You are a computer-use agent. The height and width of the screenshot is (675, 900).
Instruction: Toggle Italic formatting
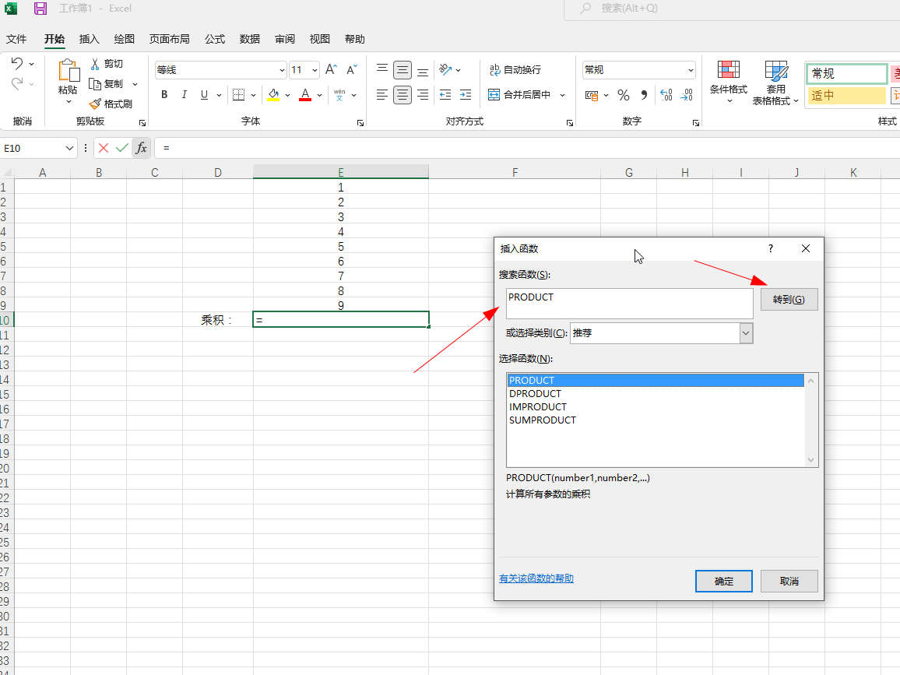(x=185, y=95)
